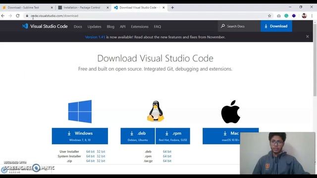Open the Chrome three-dot menu
The height and width of the screenshot is (178, 317).
click(312, 16)
